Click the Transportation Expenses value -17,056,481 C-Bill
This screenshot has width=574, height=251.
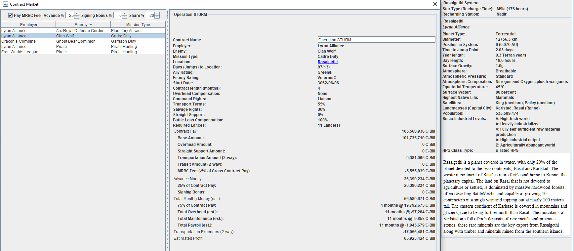419,232
